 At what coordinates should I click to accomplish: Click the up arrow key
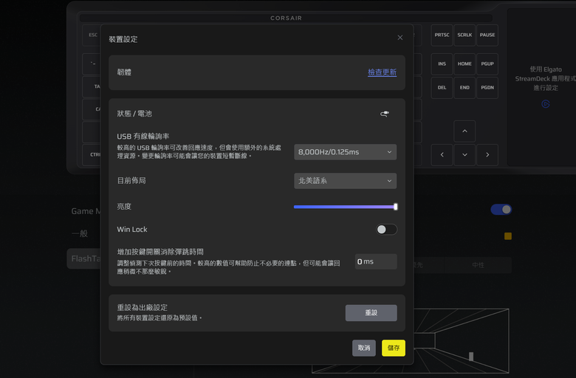coord(464,131)
